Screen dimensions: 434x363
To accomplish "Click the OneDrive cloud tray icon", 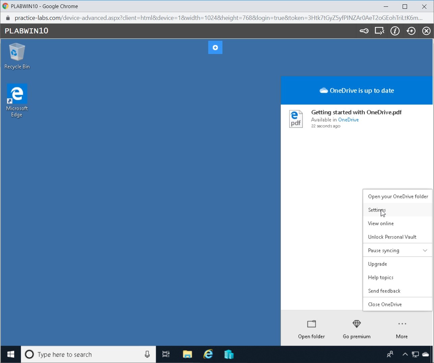I will click(426, 354).
